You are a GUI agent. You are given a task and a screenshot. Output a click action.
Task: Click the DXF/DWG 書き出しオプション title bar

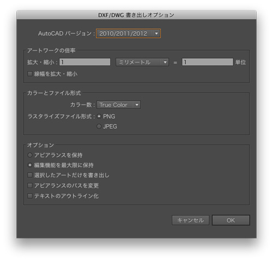pos(136,15)
